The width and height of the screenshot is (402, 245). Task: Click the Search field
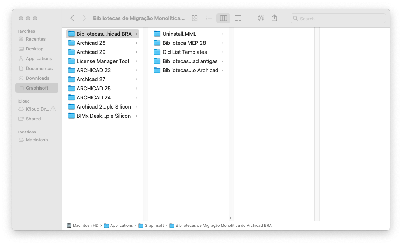click(x=338, y=19)
